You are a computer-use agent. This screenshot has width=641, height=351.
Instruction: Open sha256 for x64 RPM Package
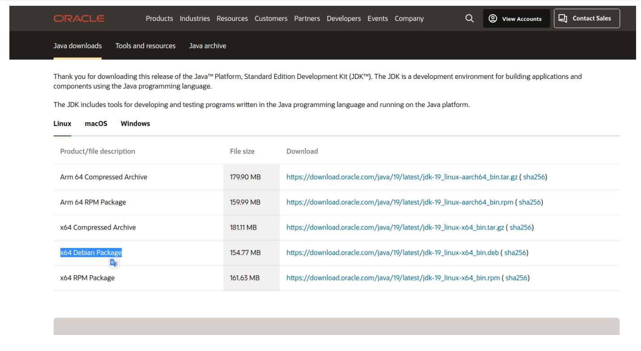(516, 278)
